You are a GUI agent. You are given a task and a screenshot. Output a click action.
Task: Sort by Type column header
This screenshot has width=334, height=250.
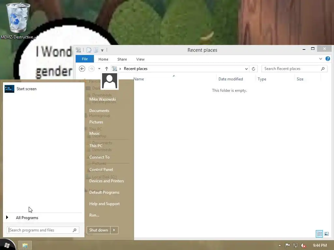coord(262,79)
